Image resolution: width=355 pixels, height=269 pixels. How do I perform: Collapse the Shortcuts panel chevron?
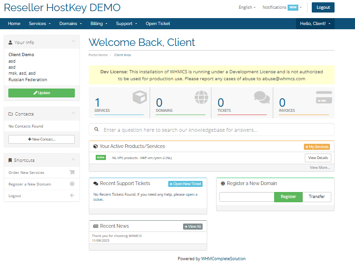[73, 160]
